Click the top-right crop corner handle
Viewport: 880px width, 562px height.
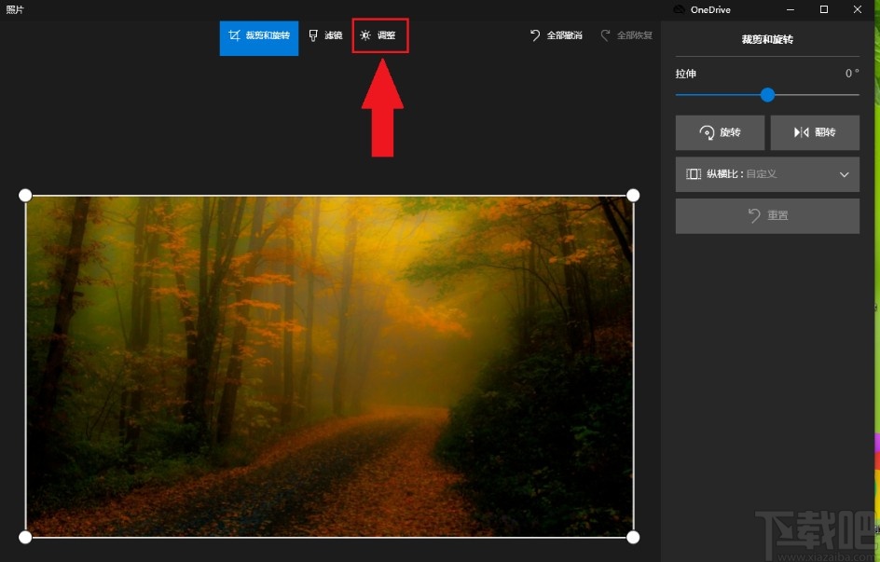point(633,195)
